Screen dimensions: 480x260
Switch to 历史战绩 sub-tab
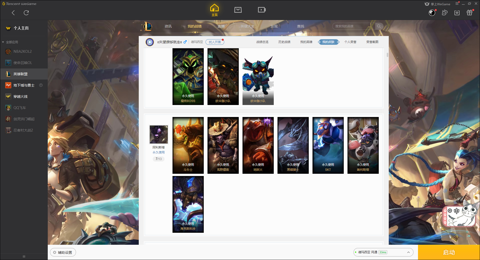coord(284,42)
